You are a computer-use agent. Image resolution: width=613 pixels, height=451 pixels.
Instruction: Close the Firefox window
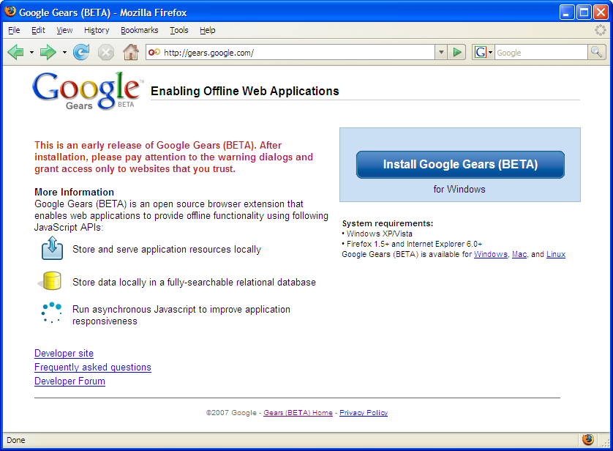click(601, 12)
